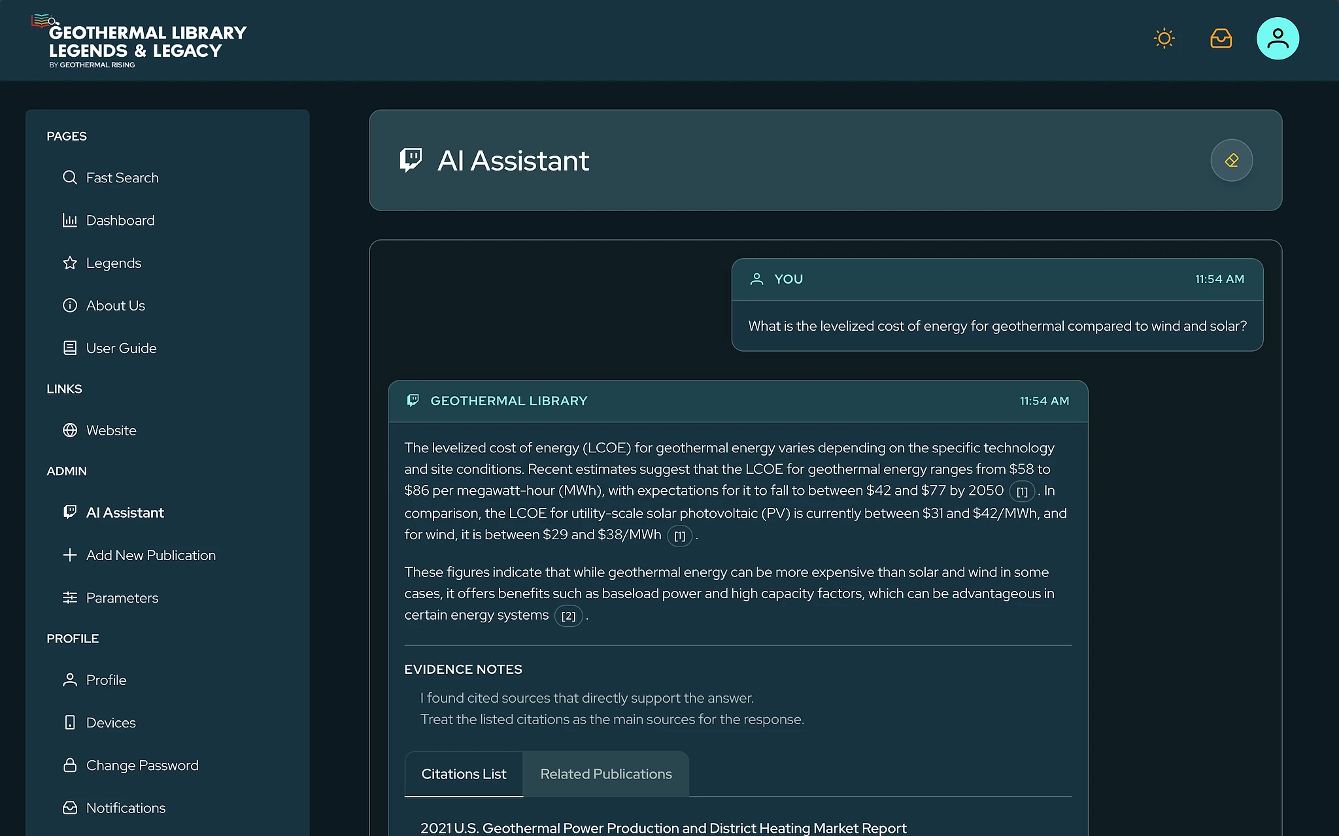Image resolution: width=1339 pixels, height=836 pixels.
Task: Click the About Us info icon
Action: pyautogui.click(x=70, y=305)
